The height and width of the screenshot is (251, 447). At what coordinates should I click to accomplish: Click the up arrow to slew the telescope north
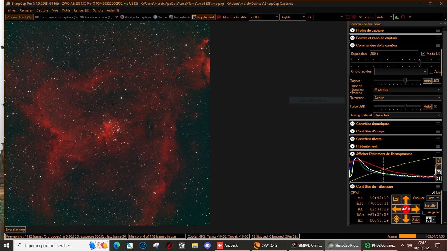click(406, 199)
